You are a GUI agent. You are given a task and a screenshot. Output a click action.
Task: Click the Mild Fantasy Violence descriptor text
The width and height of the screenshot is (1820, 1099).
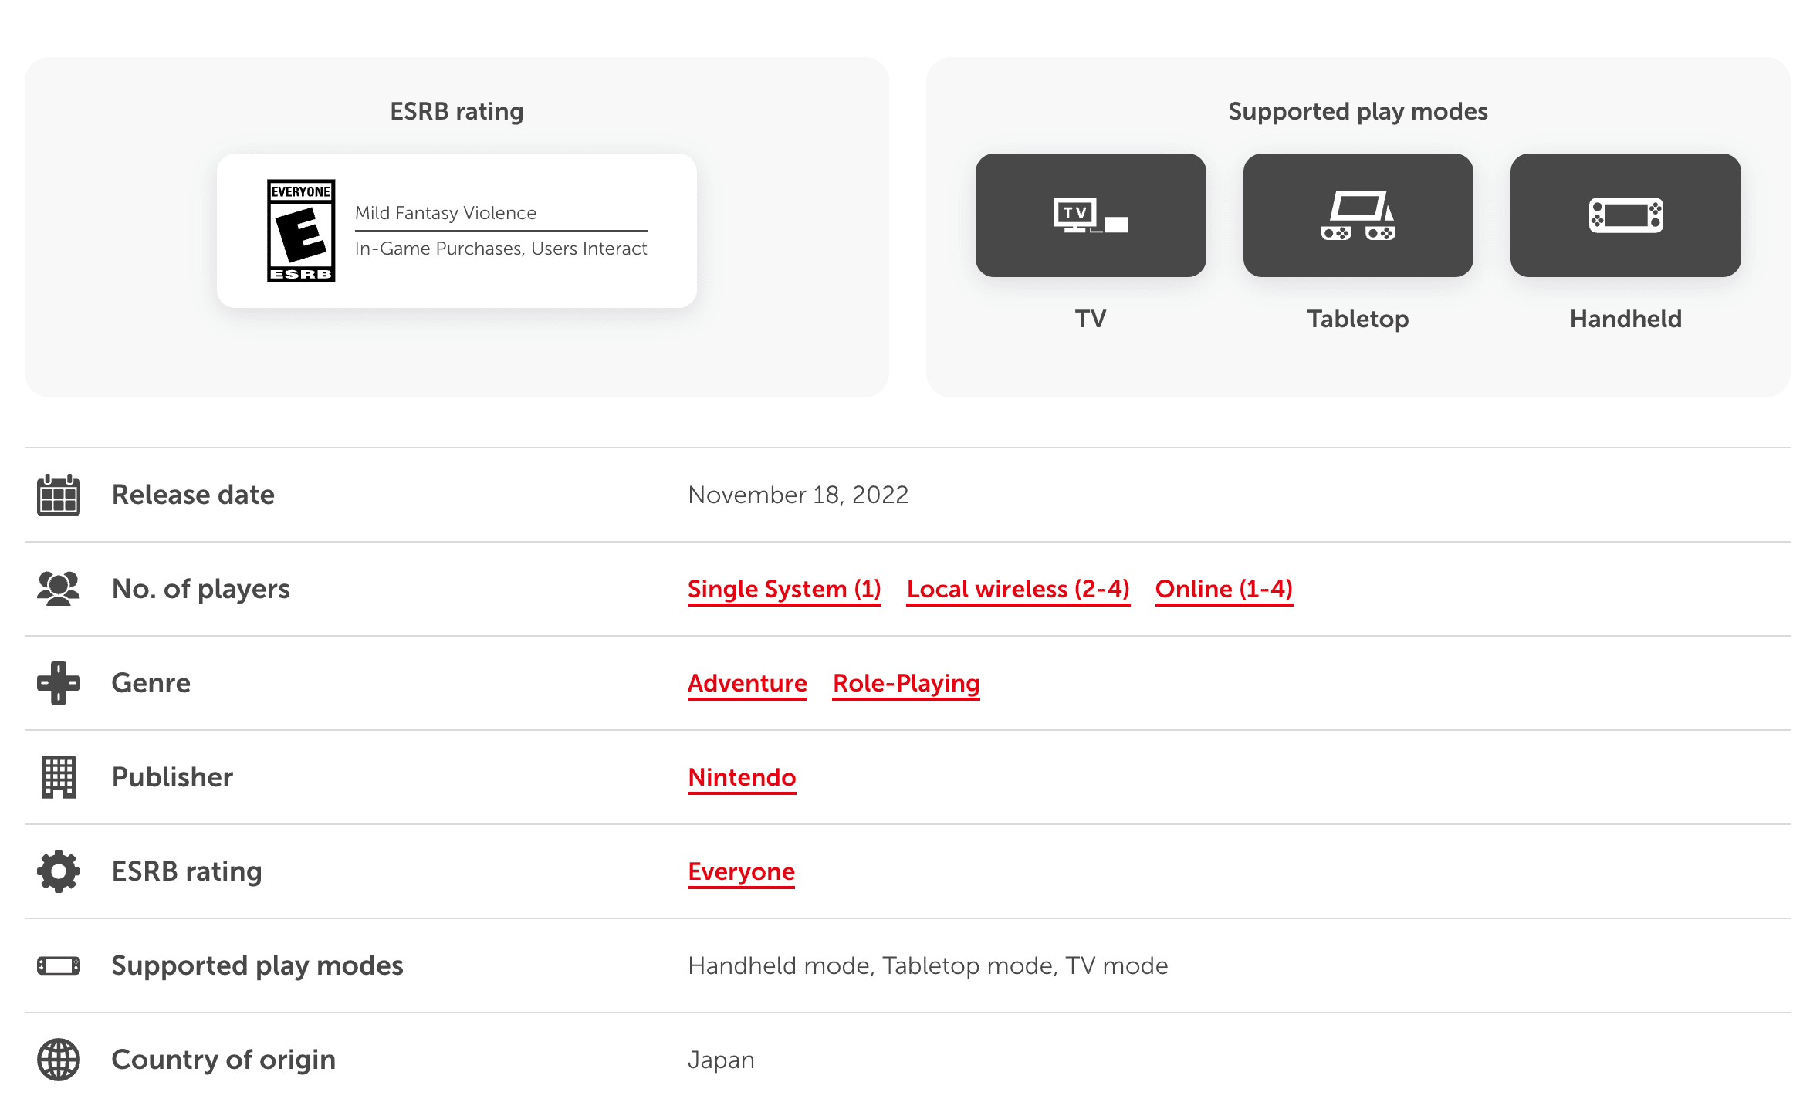coord(445,213)
